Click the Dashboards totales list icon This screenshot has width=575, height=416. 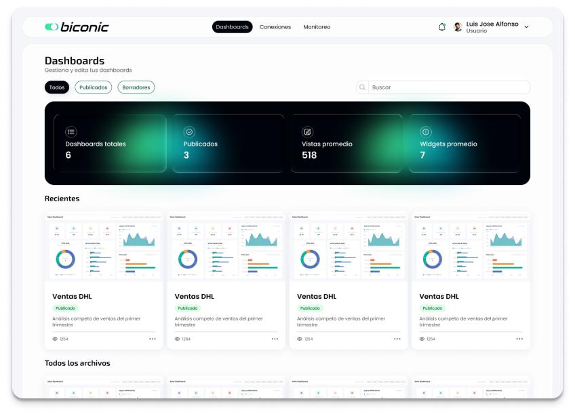point(71,131)
